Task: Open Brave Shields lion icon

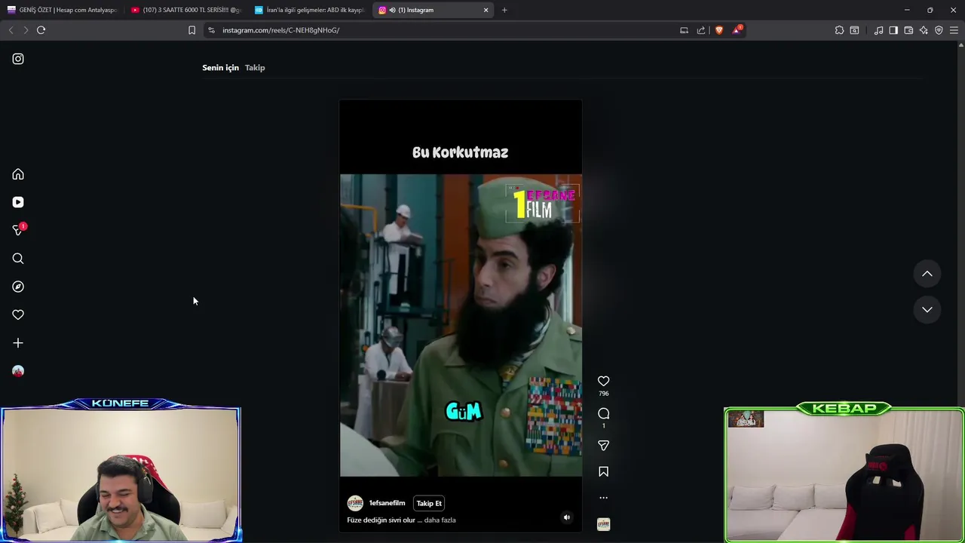Action: click(718, 30)
